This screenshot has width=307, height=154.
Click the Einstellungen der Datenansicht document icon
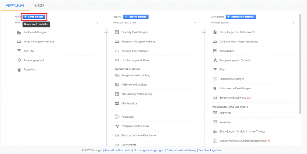coord(215,32)
